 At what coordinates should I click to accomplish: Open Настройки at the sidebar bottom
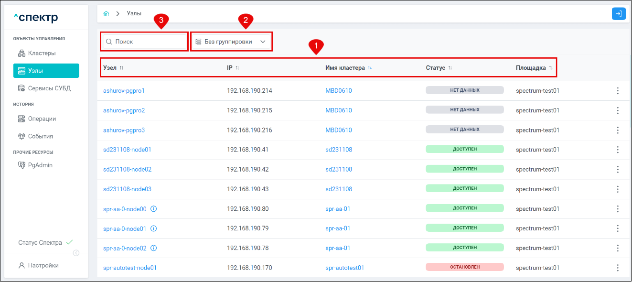click(43, 265)
